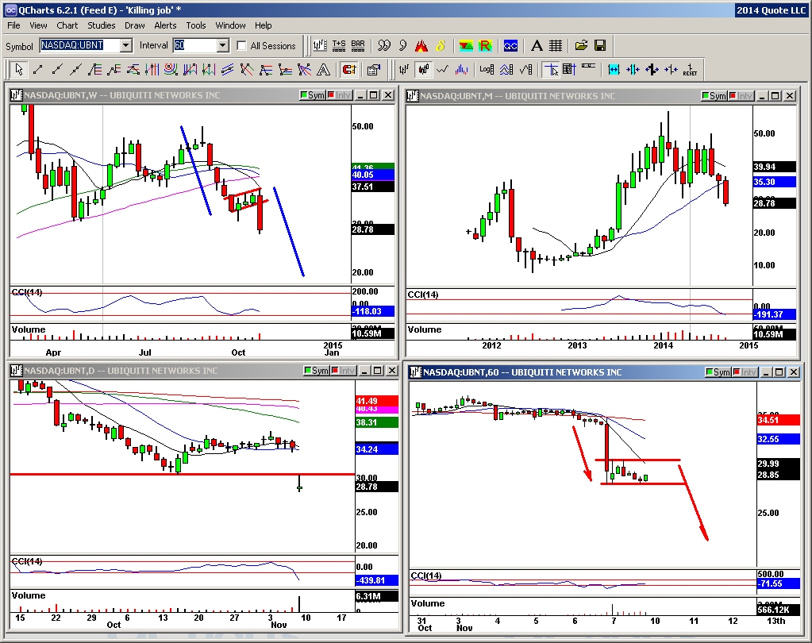
Task: Click the grid table icon
Action: point(555,46)
